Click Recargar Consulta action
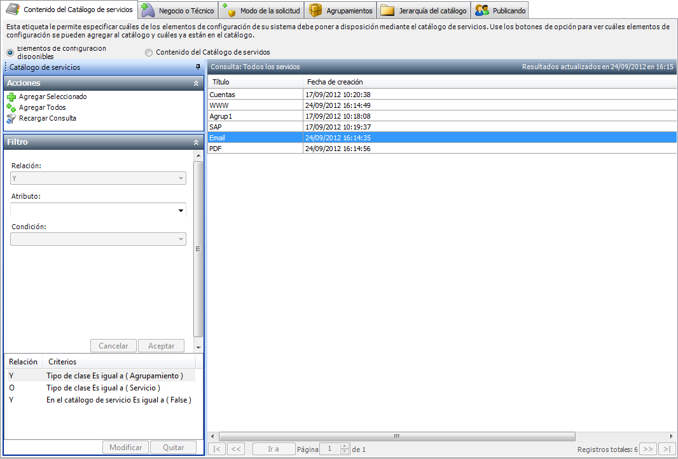Viewport: 678px width, 459px height. 48,118
